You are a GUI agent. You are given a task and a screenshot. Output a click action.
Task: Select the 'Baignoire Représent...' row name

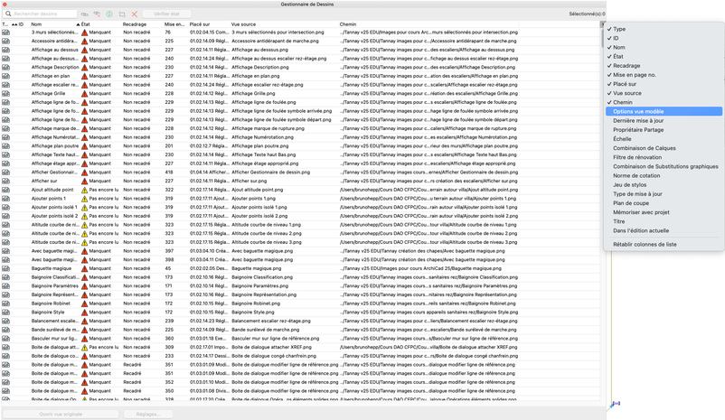[54, 294]
